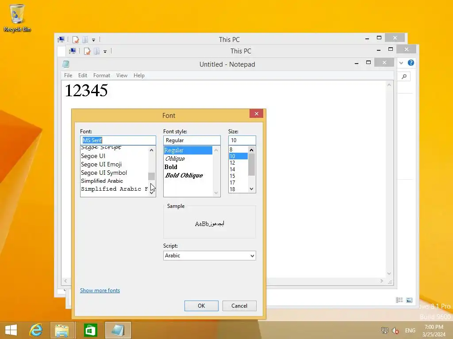Viewport: 453px width, 339px height.
Task: Launch Internet Explorer from the taskbar
Action: [36, 330]
